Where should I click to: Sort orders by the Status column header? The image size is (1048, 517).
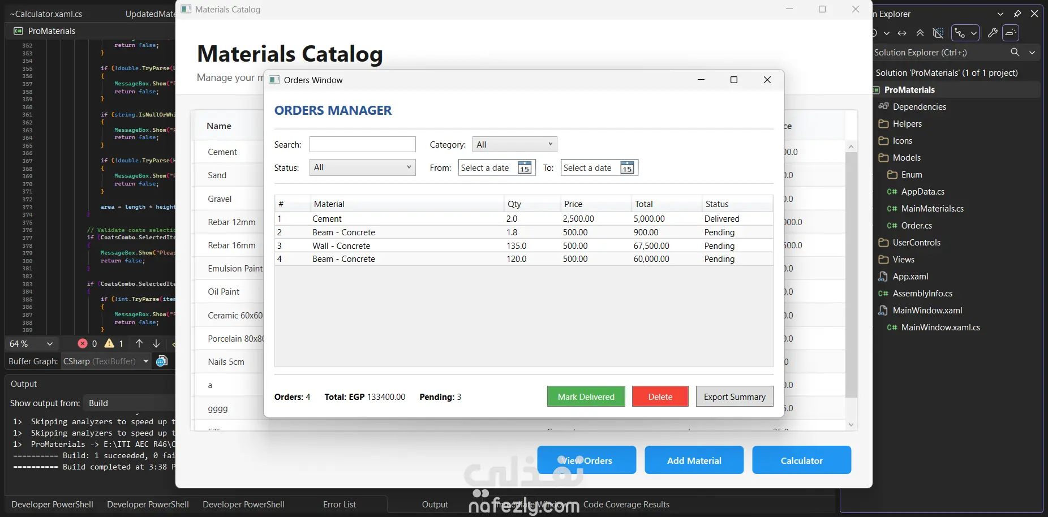[x=737, y=204]
